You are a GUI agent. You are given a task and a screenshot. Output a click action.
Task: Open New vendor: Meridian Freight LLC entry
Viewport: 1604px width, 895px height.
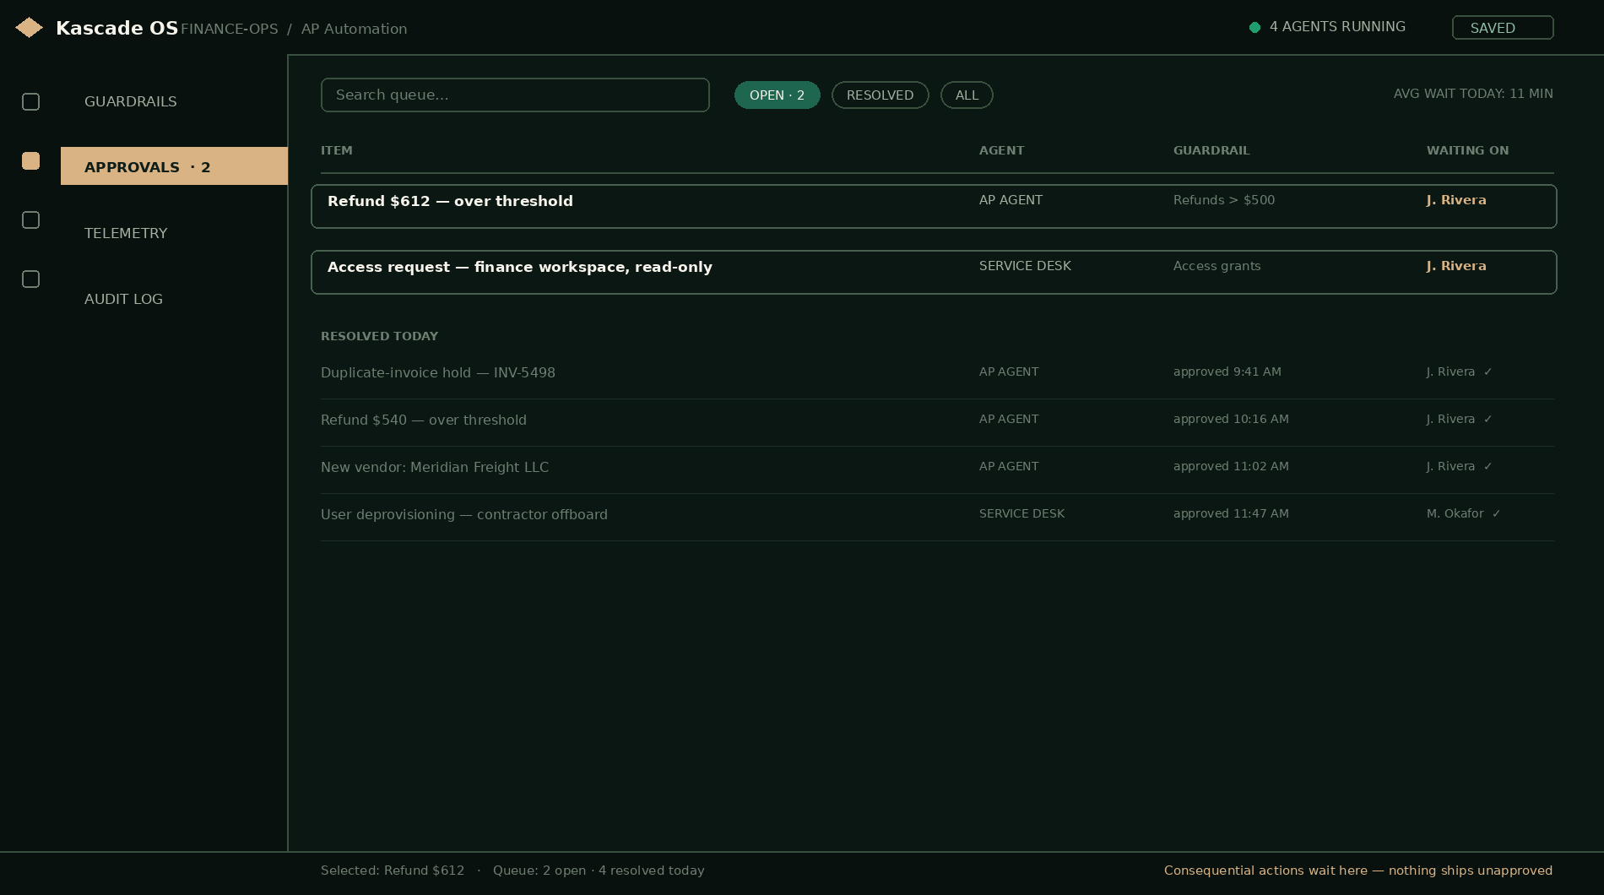point(937,467)
